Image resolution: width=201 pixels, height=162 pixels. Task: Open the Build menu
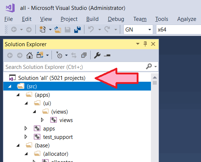pos(92,19)
